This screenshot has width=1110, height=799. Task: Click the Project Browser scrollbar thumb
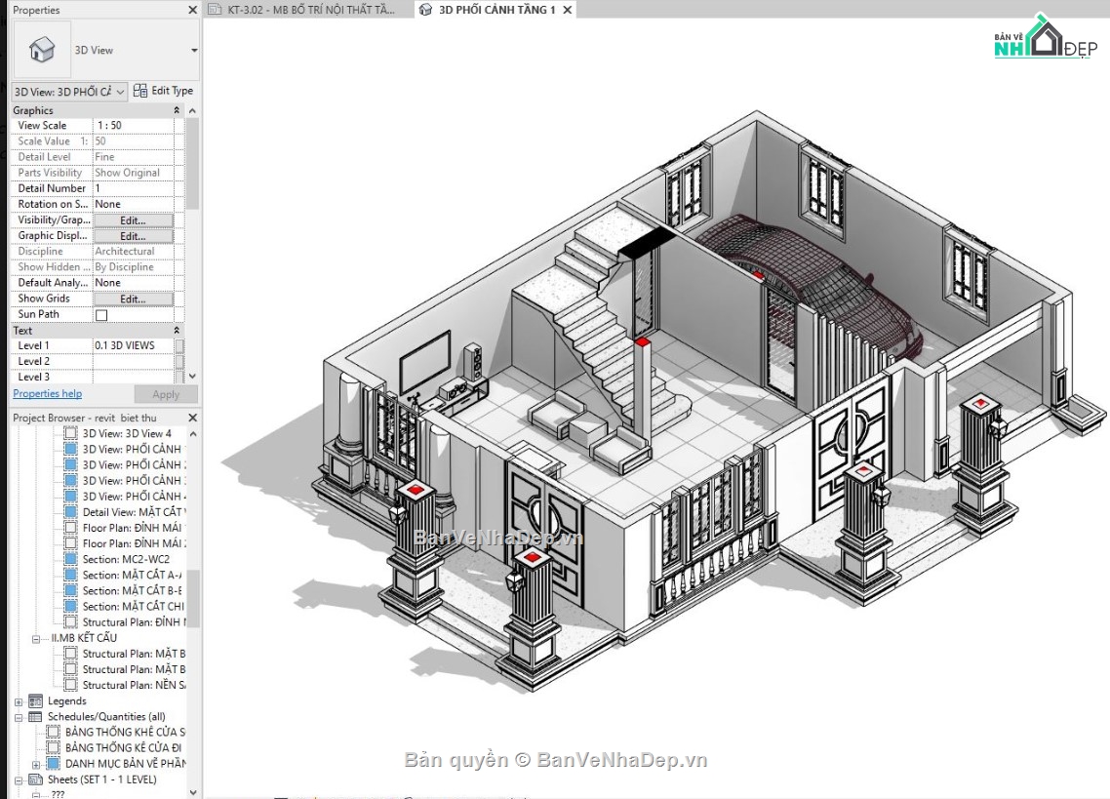tap(192, 599)
